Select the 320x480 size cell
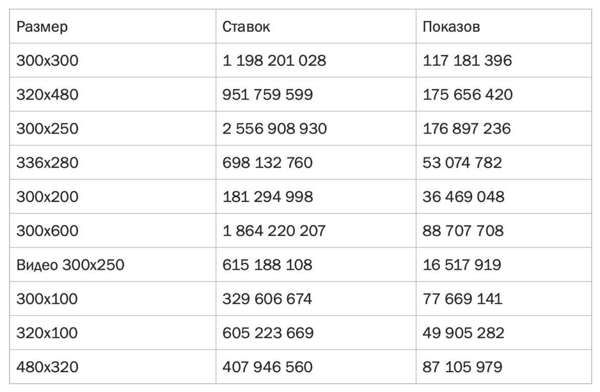The width and height of the screenshot is (600, 392). point(47,95)
